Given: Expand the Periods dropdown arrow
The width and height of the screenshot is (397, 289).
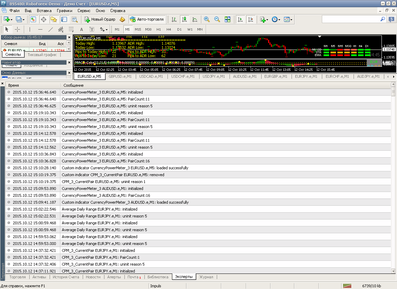Looking at the screenshot, I should (279, 20).
